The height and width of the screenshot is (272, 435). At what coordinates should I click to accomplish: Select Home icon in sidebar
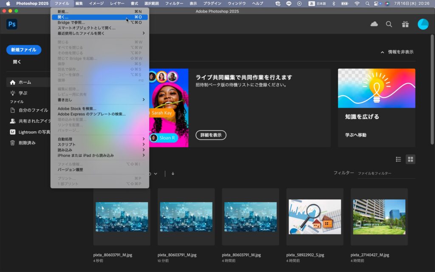tap(12, 82)
